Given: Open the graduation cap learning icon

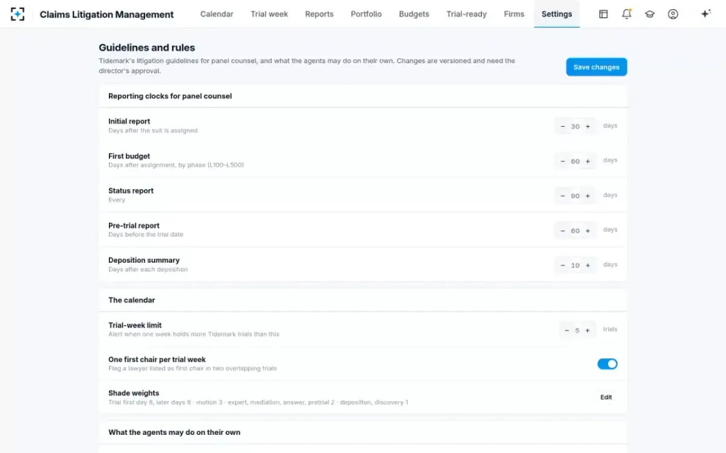Looking at the screenshot, I should (x=650, y=14).
